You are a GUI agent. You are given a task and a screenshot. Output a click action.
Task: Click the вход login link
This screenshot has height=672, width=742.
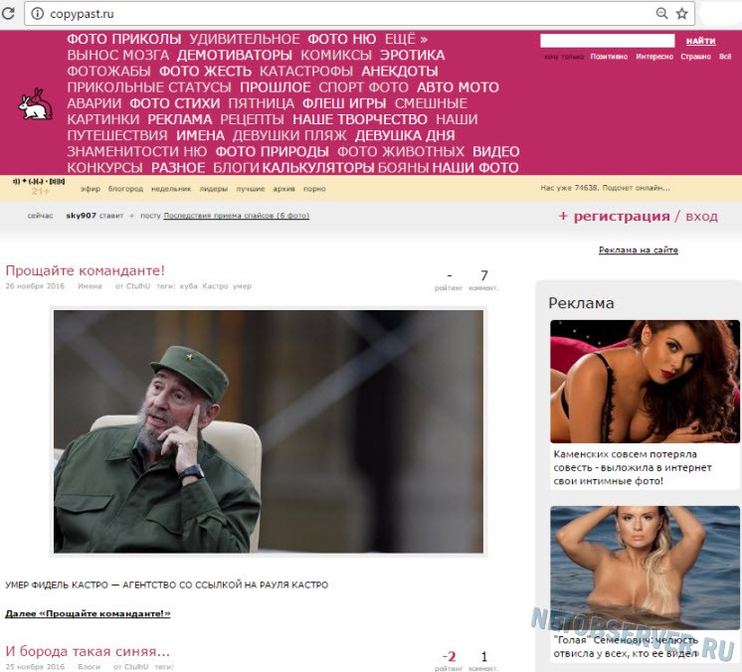[701, 216]
